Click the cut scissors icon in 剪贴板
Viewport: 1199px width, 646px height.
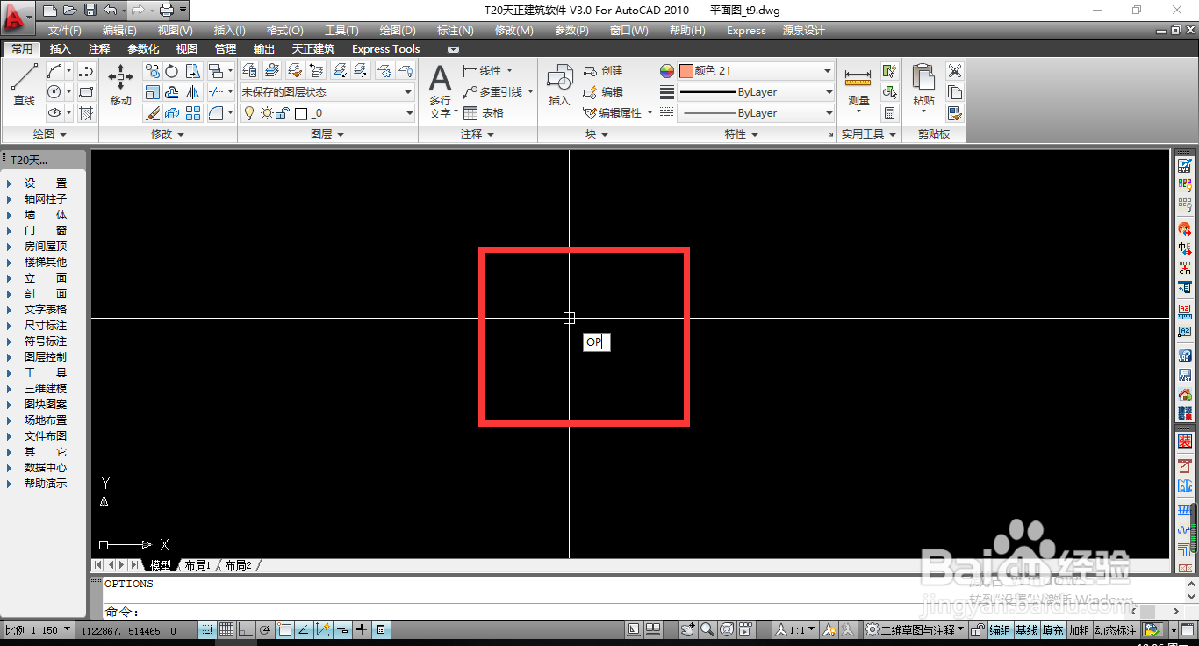pyautogui.click(x=955, y=71)
